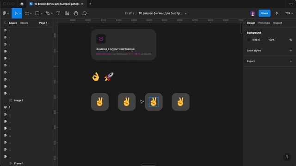
Task: Click the rocket emoji on canvas
Action: point(109,77)
